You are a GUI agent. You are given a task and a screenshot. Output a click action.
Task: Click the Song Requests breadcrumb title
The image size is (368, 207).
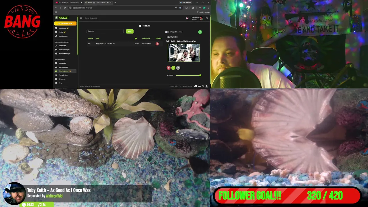[x=91, y=18]
